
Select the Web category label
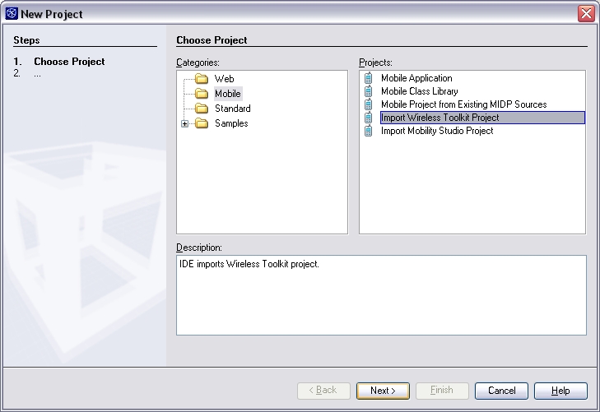coord(224,79)
